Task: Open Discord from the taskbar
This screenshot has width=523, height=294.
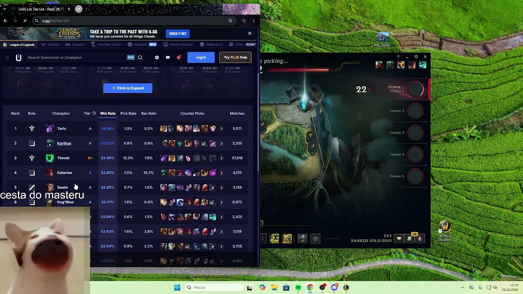Action: 334,287
